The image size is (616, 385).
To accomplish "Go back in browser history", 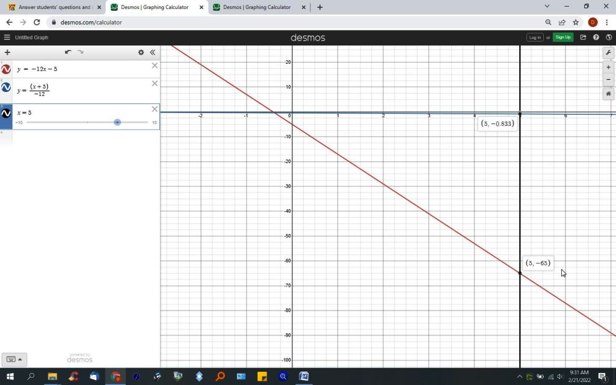I will click(x=10, y=22).
